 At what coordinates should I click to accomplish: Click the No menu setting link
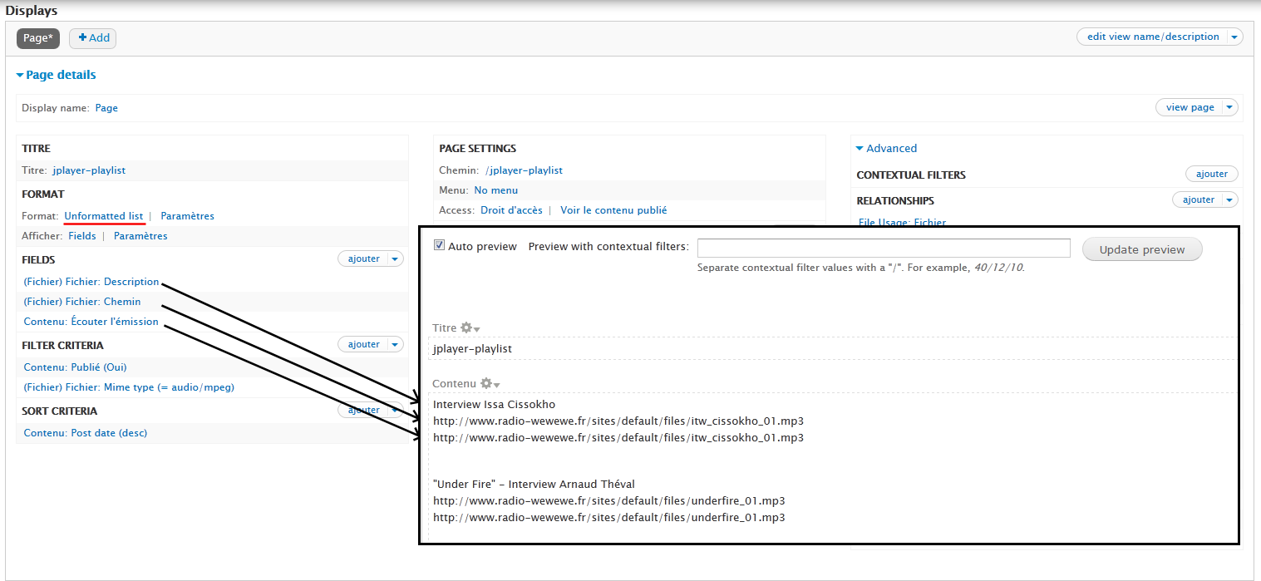pyautogui.click(x=495, y=190)
